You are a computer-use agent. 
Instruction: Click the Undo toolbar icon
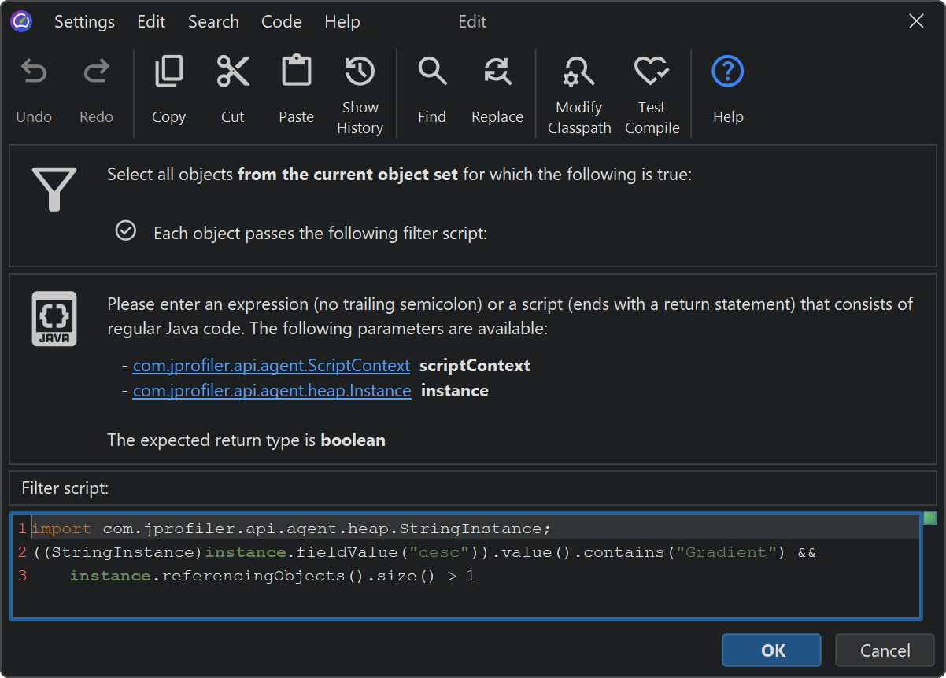tap(34, 73)
